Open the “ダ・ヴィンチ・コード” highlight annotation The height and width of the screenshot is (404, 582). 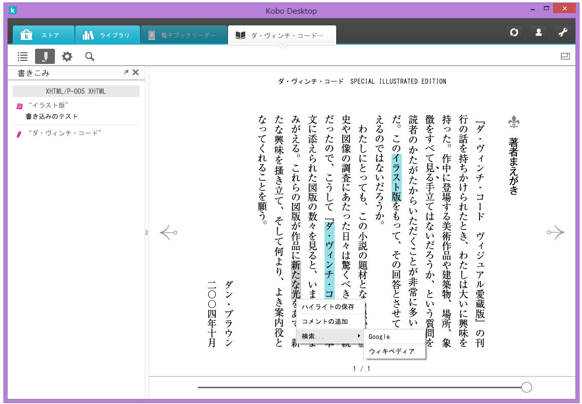point(64,133)
